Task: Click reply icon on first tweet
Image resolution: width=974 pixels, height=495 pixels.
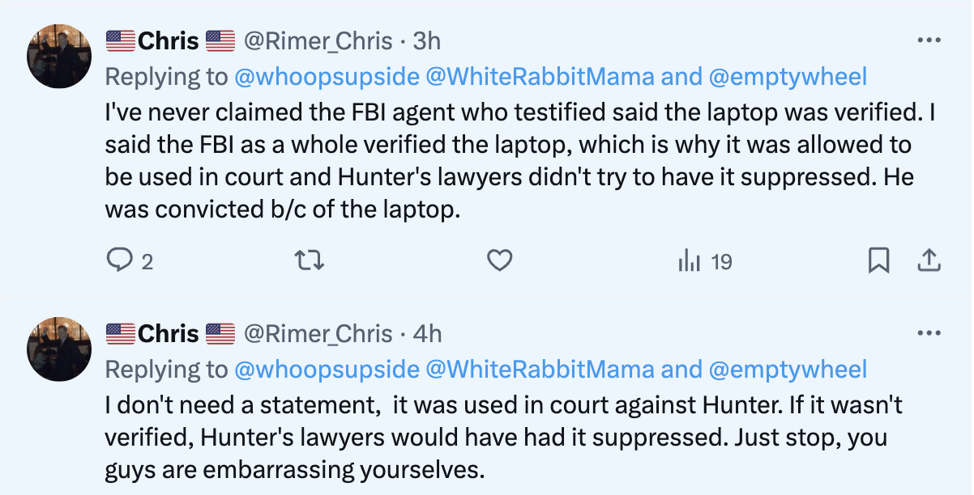Action: click(120, 260)
